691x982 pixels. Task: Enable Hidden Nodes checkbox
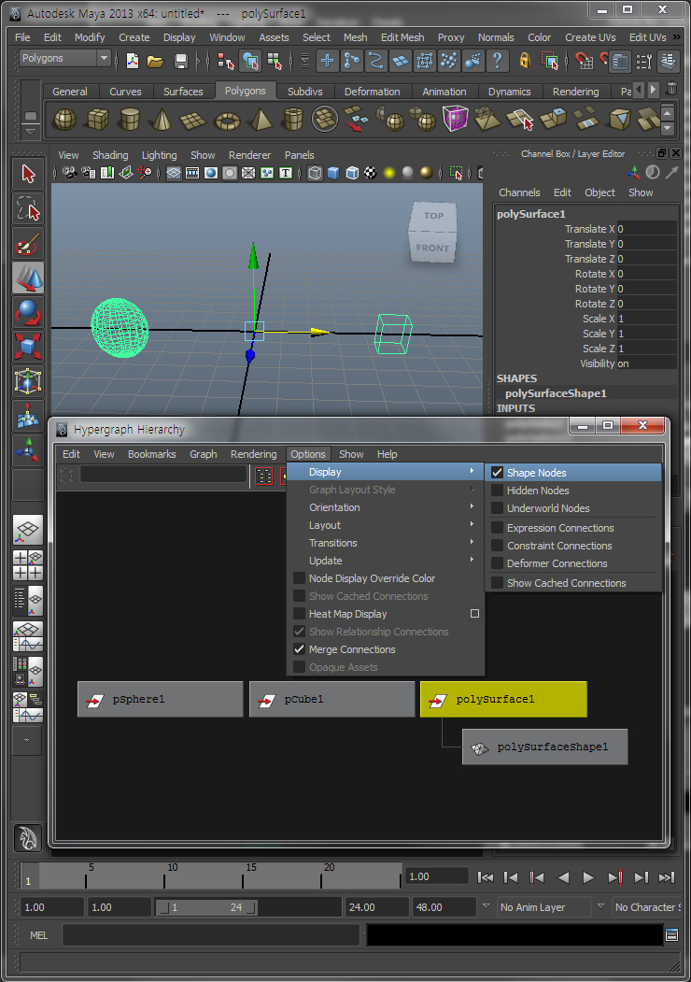click(498, 491)
